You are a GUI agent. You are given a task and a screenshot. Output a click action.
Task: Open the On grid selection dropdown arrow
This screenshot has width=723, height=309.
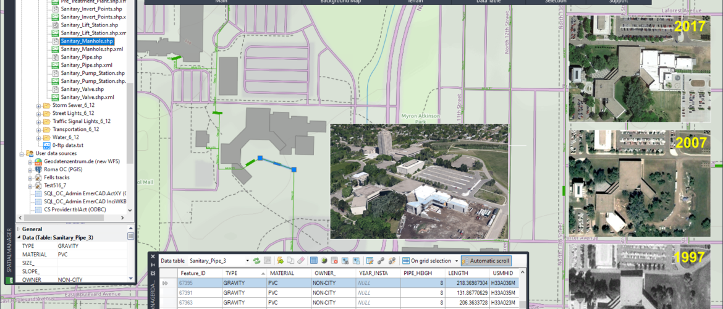pyautogui.click(x=457, y=261)
